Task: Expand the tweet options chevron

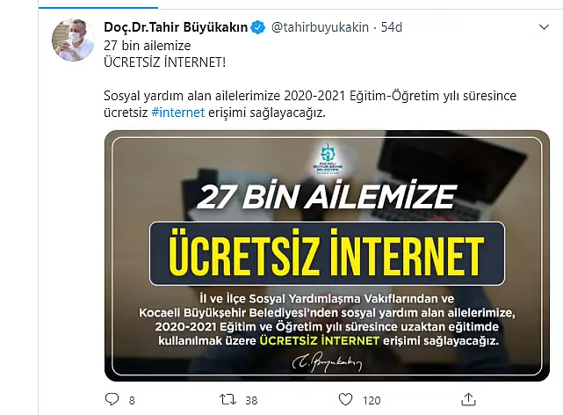Action: tap(544, 27)
